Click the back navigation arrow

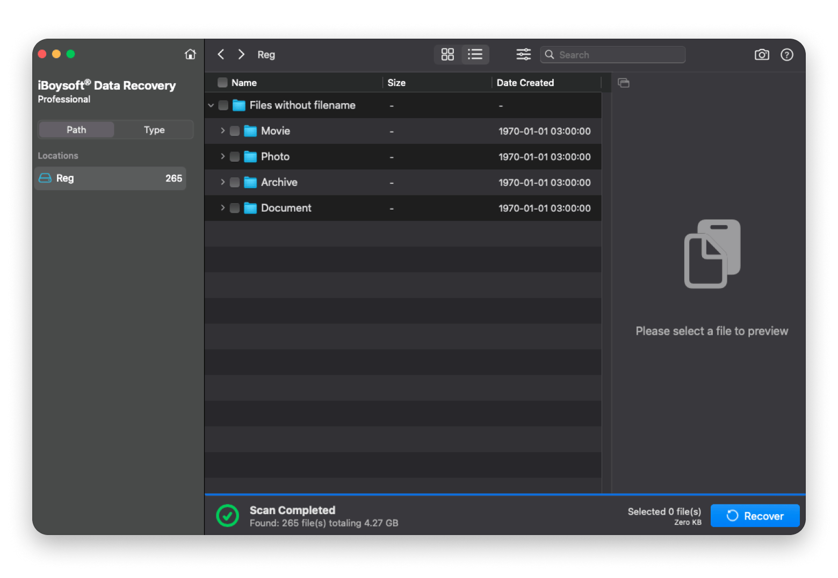tap(221, 54)
